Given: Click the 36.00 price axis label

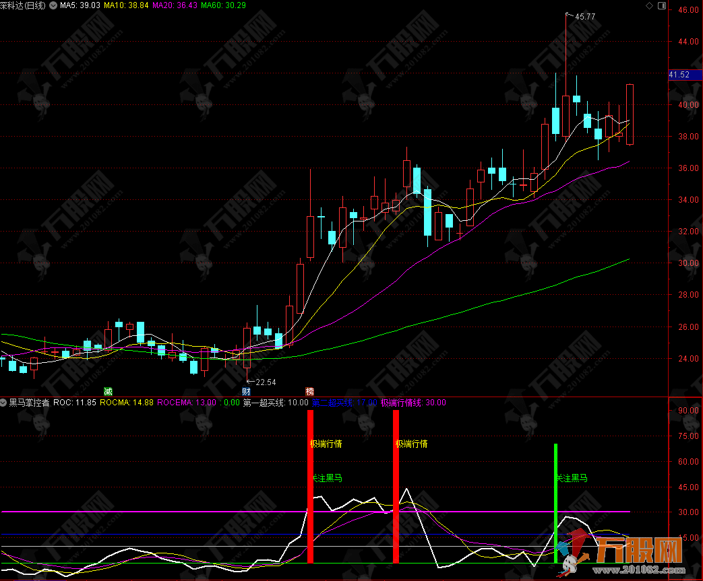Looking at the screenshot, I should pyautogui.click(x=688, y=168).
